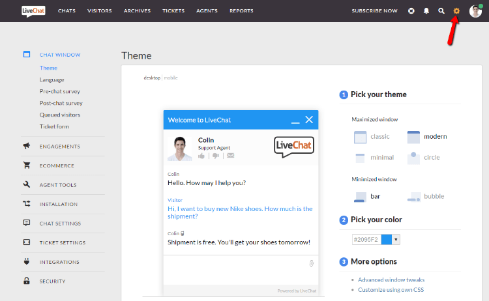This screenshot has height=301, width=489.
Task: Expand the Installation section
Action: pyautogui.click(x=59, y=205)
